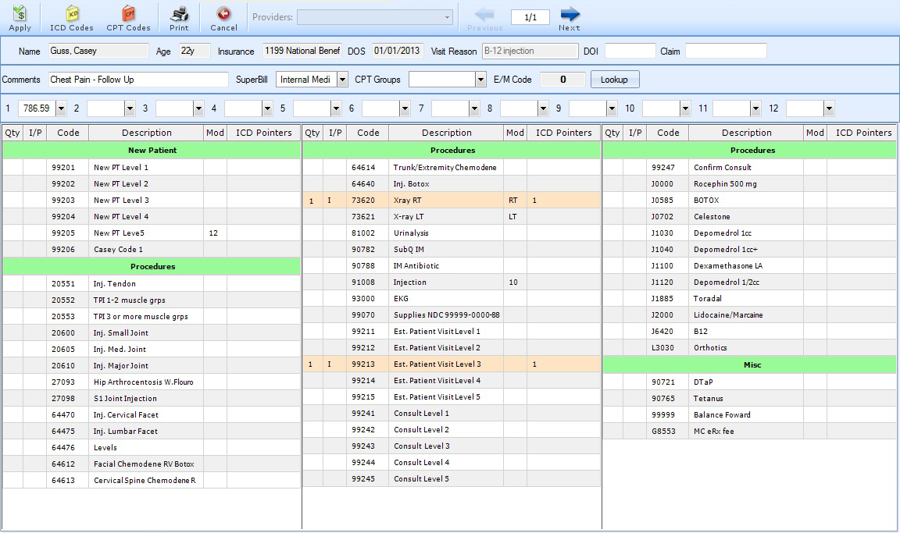Click the Description column header in first table
900x533 pixels.
[x=146, y=133]
